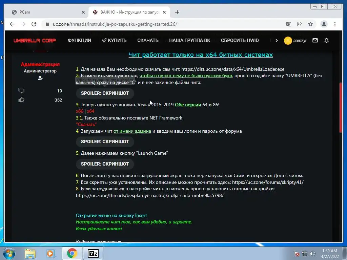Close the PCem tab
The height and width of the screenshot is (260, 347).
click(x=83, y=12)
